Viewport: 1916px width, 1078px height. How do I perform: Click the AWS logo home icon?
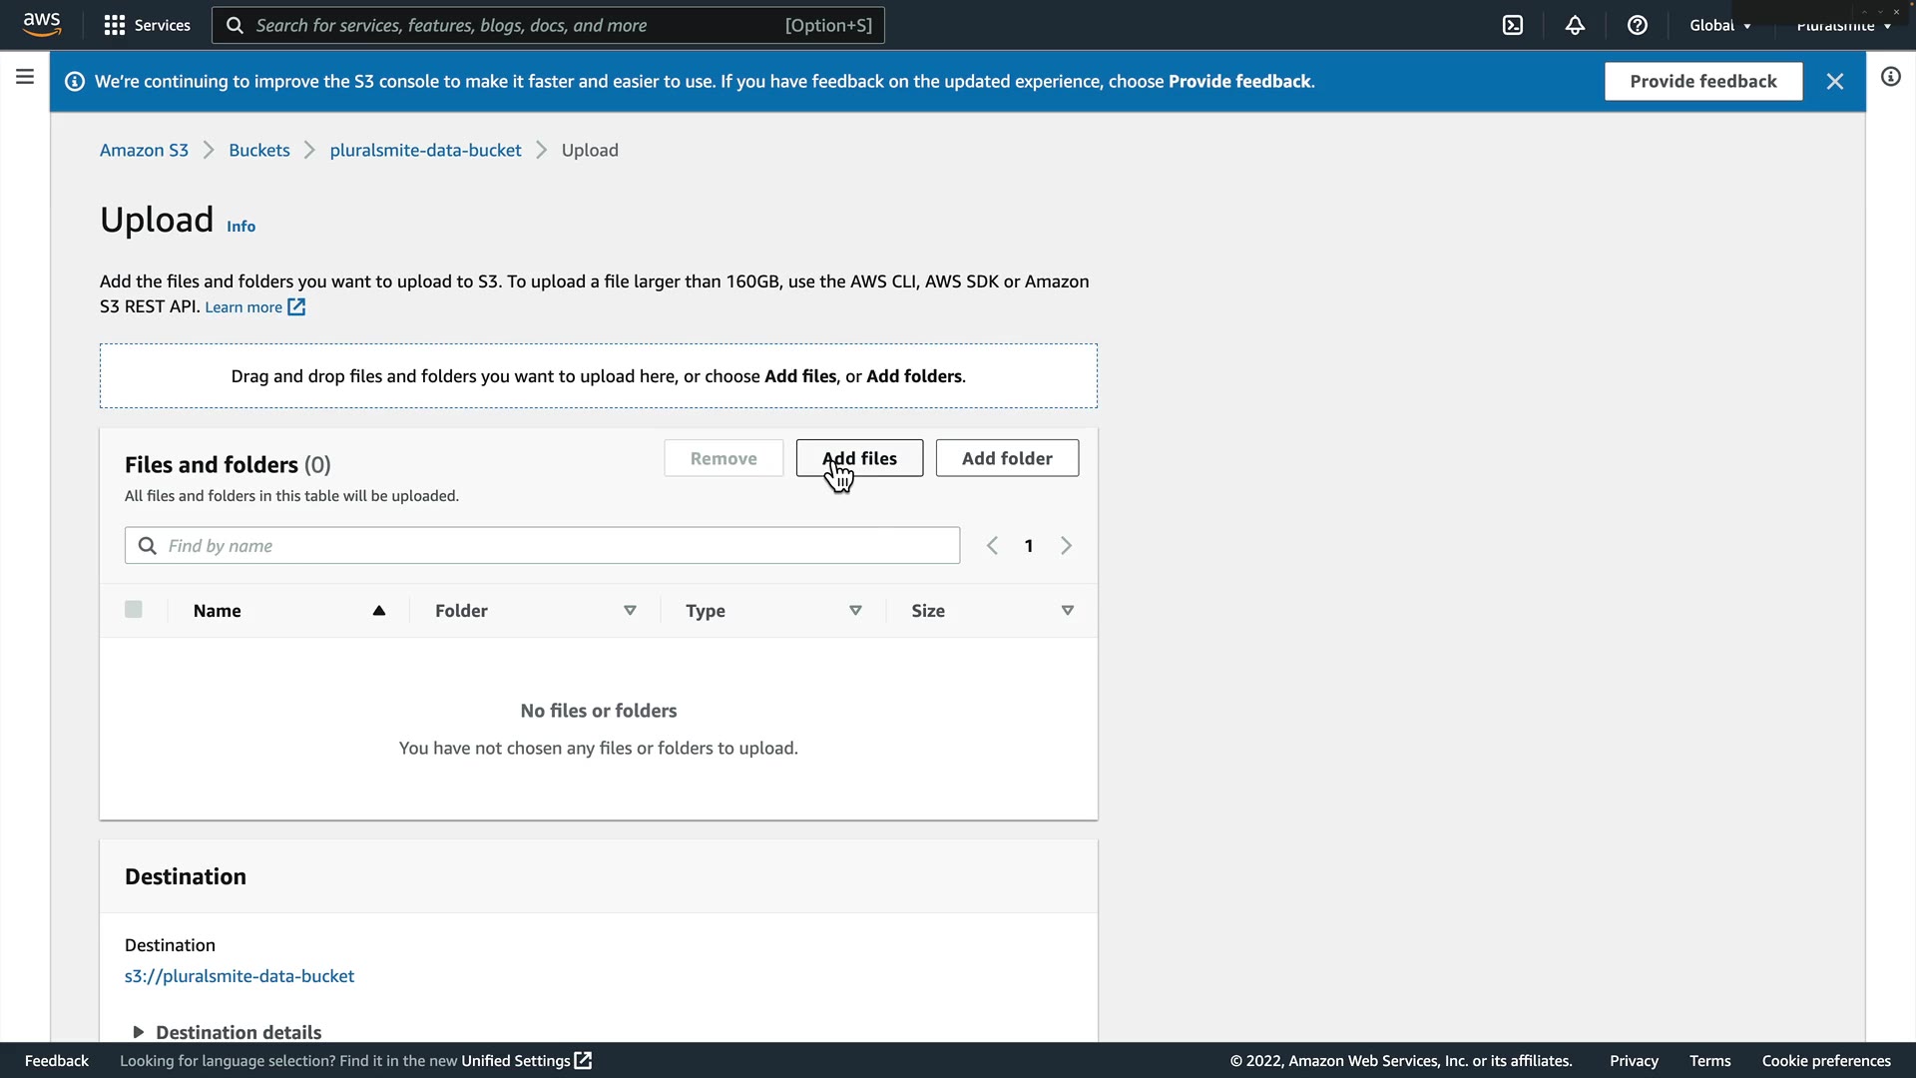pos(42,24)
